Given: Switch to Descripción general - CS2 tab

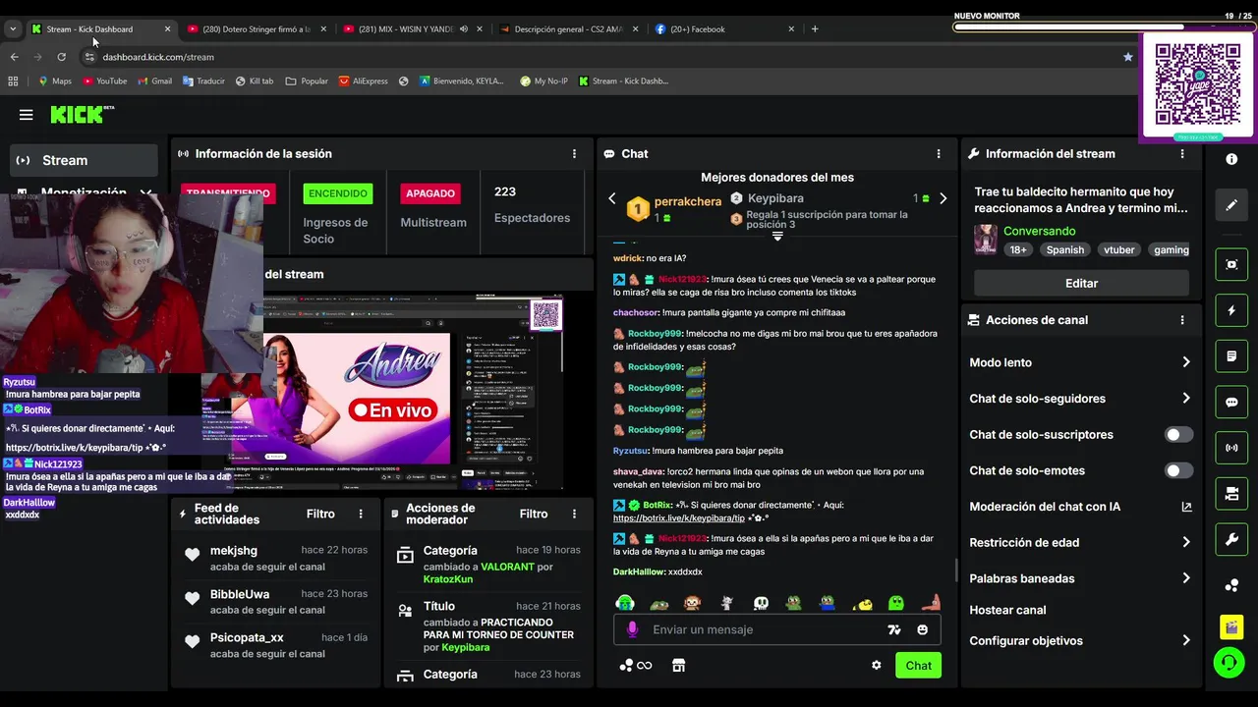Looking at the screenshot, I should (568, 29).
